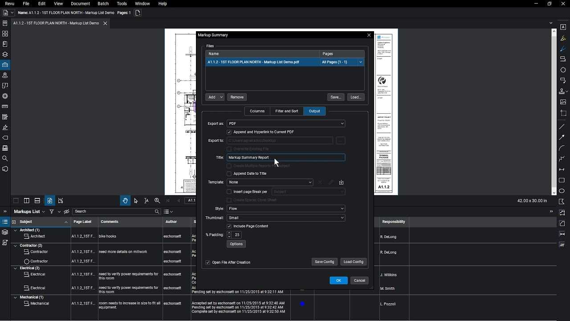Select the Image tool in right toolbar

[x=563, y=102]
